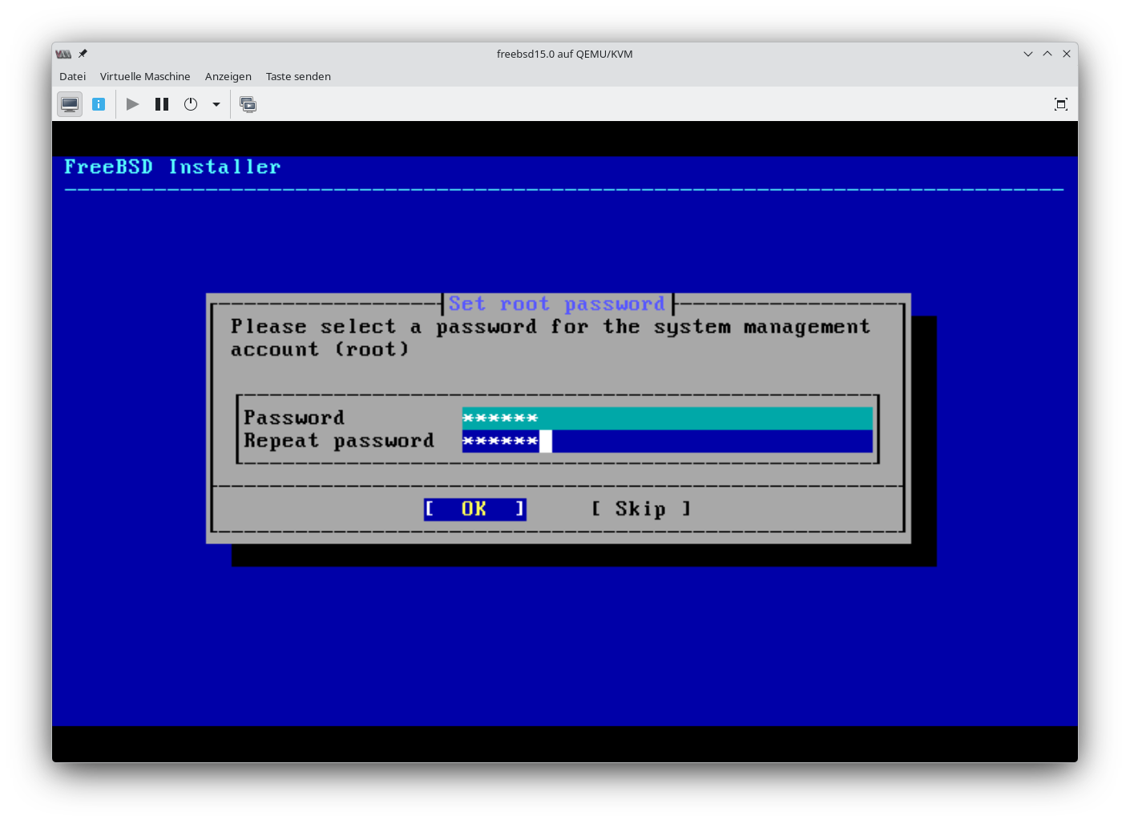
Task: Minimize the QEMU/KVM window
Action: pyautogui.click(x=1028, y=54)
